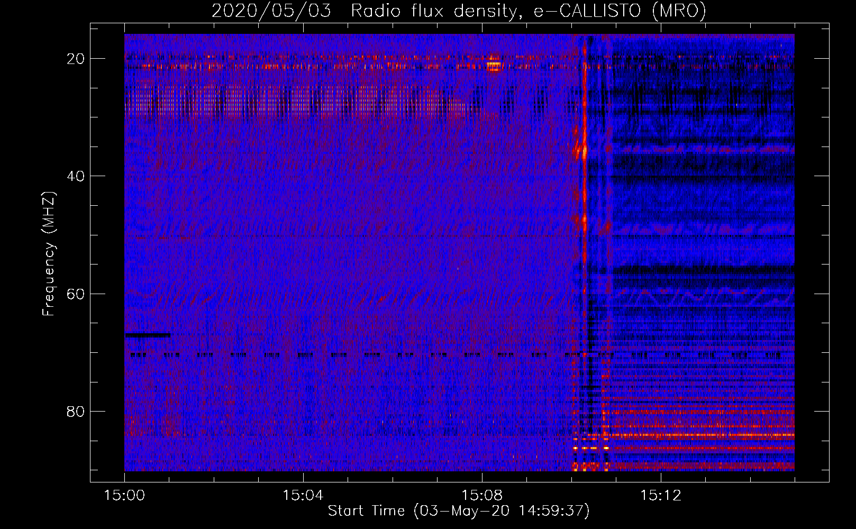The height and width of the screenshot is (529, 856).
Task: Click the 15:00 time tick label
Action: pyautogui.click(x=124, y=495)
